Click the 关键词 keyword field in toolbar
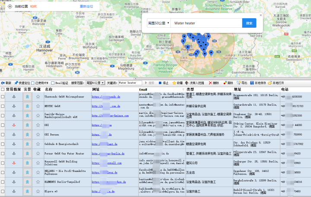This screenshot has width=311, height=197. 130,83
